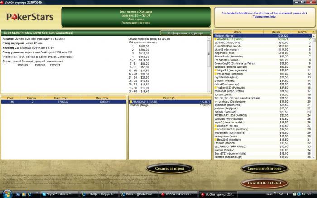Sort player list by 'Место' column header
Screen dimensions: 317x198
point(302,32)
